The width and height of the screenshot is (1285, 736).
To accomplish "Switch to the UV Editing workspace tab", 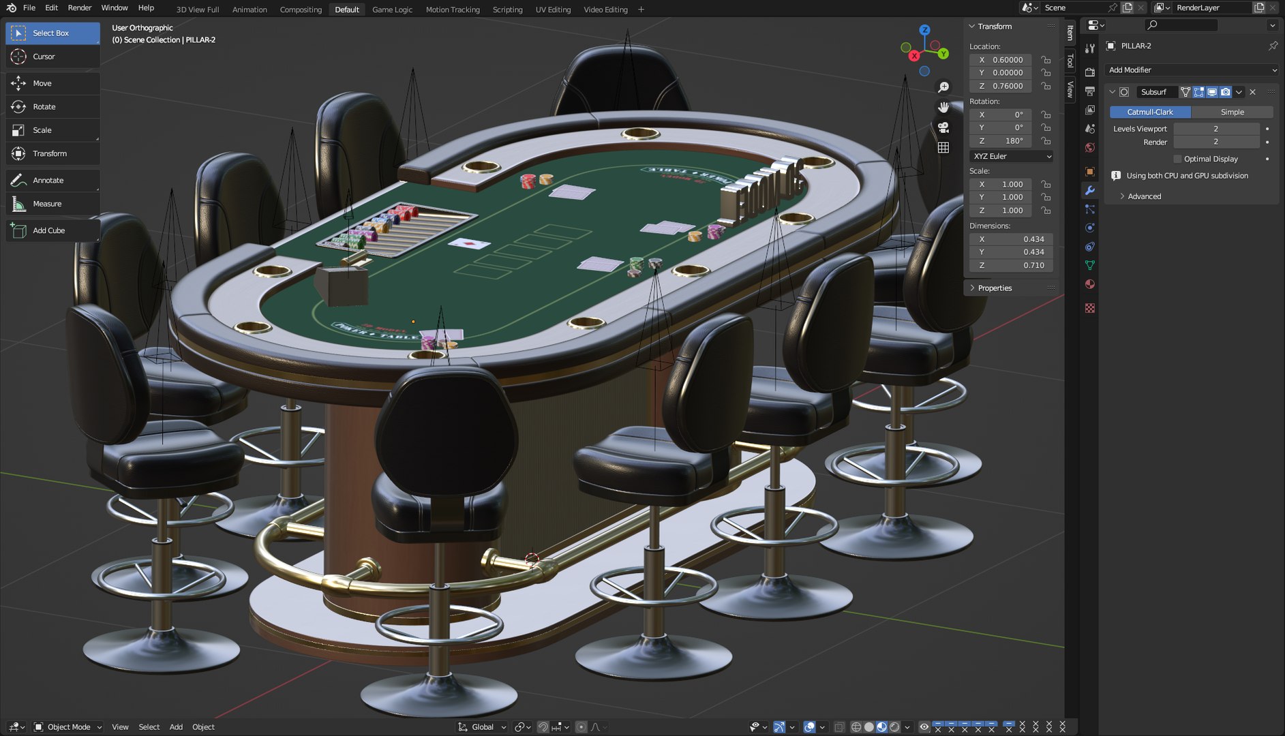I will pos(553,10).
